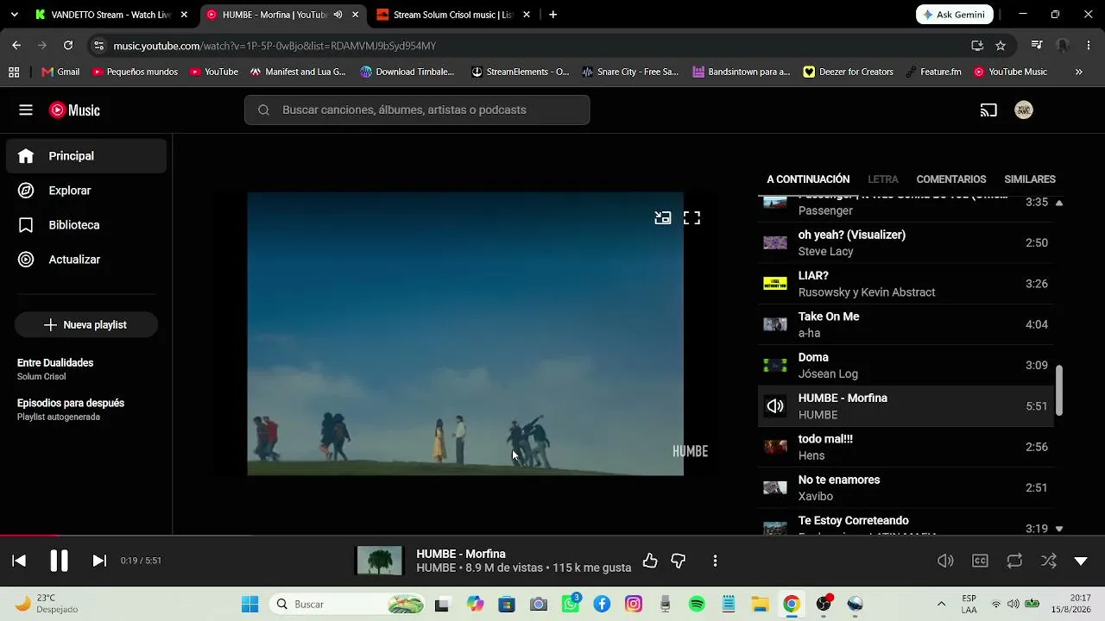Open the Camera app from the taskbar

pyautogui.click(x=539, y=604)
